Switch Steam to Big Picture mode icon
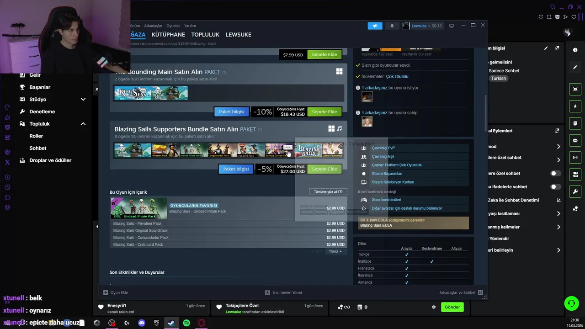Image resolution: width=585 pixels, height=329 pixels. click(x=452, y=26)
